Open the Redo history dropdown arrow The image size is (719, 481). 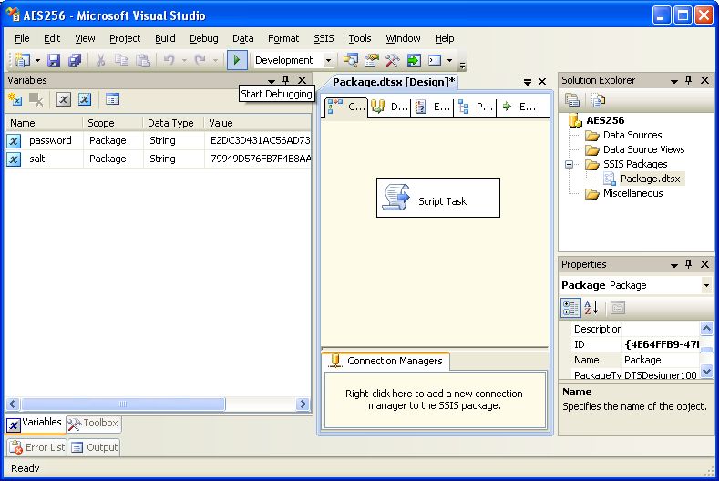pyautogui.click(x=215, y=60)
